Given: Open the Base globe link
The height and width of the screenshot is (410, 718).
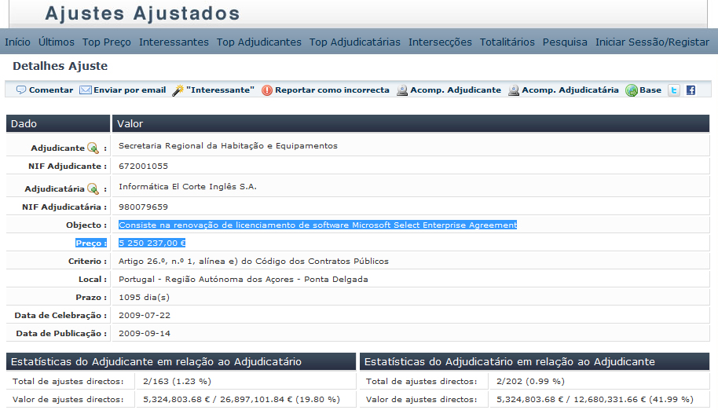Looking at the screenshot, I should pyautogui.click(x=632, y=90).
